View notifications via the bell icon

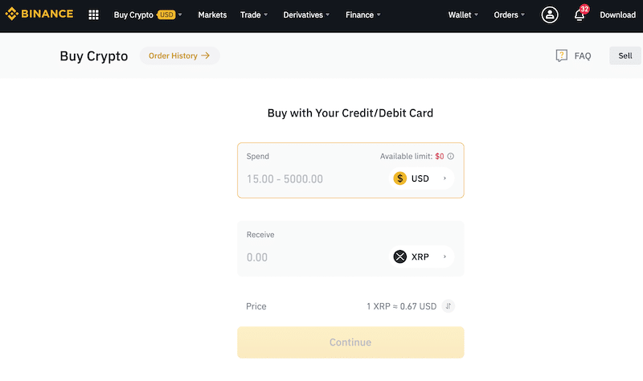pos(579,15)
